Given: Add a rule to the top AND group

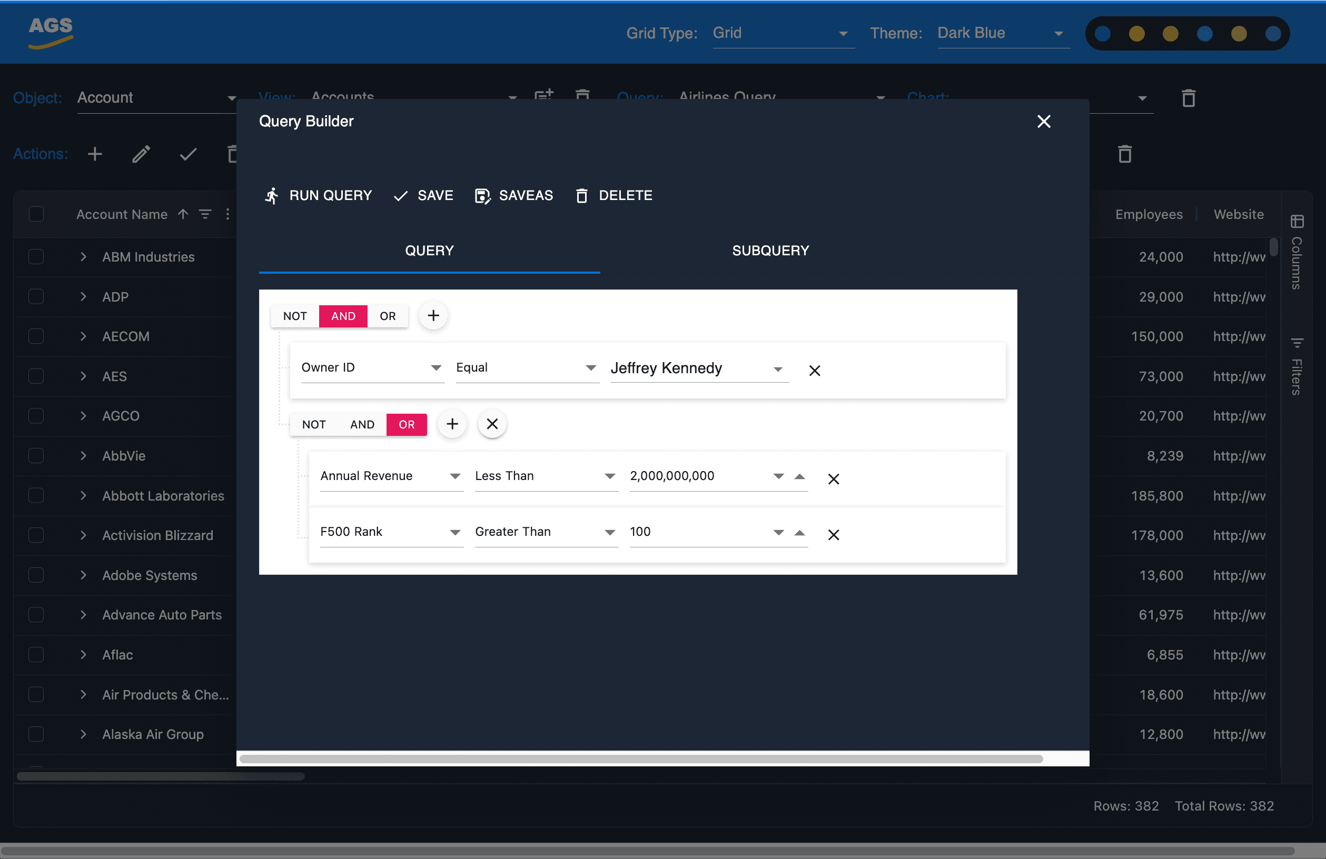Looking at the screenshot, I should click(433, 316).
